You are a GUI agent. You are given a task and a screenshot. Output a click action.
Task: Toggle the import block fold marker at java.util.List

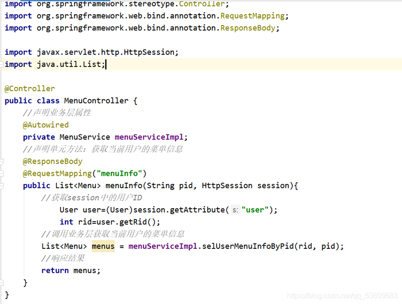(x=1, y=64)
